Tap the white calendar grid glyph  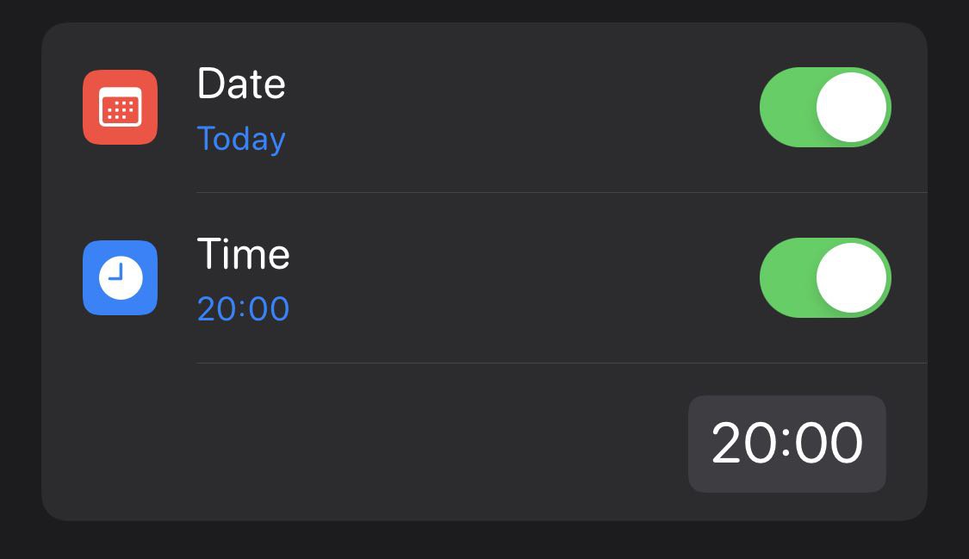(120, 107)
